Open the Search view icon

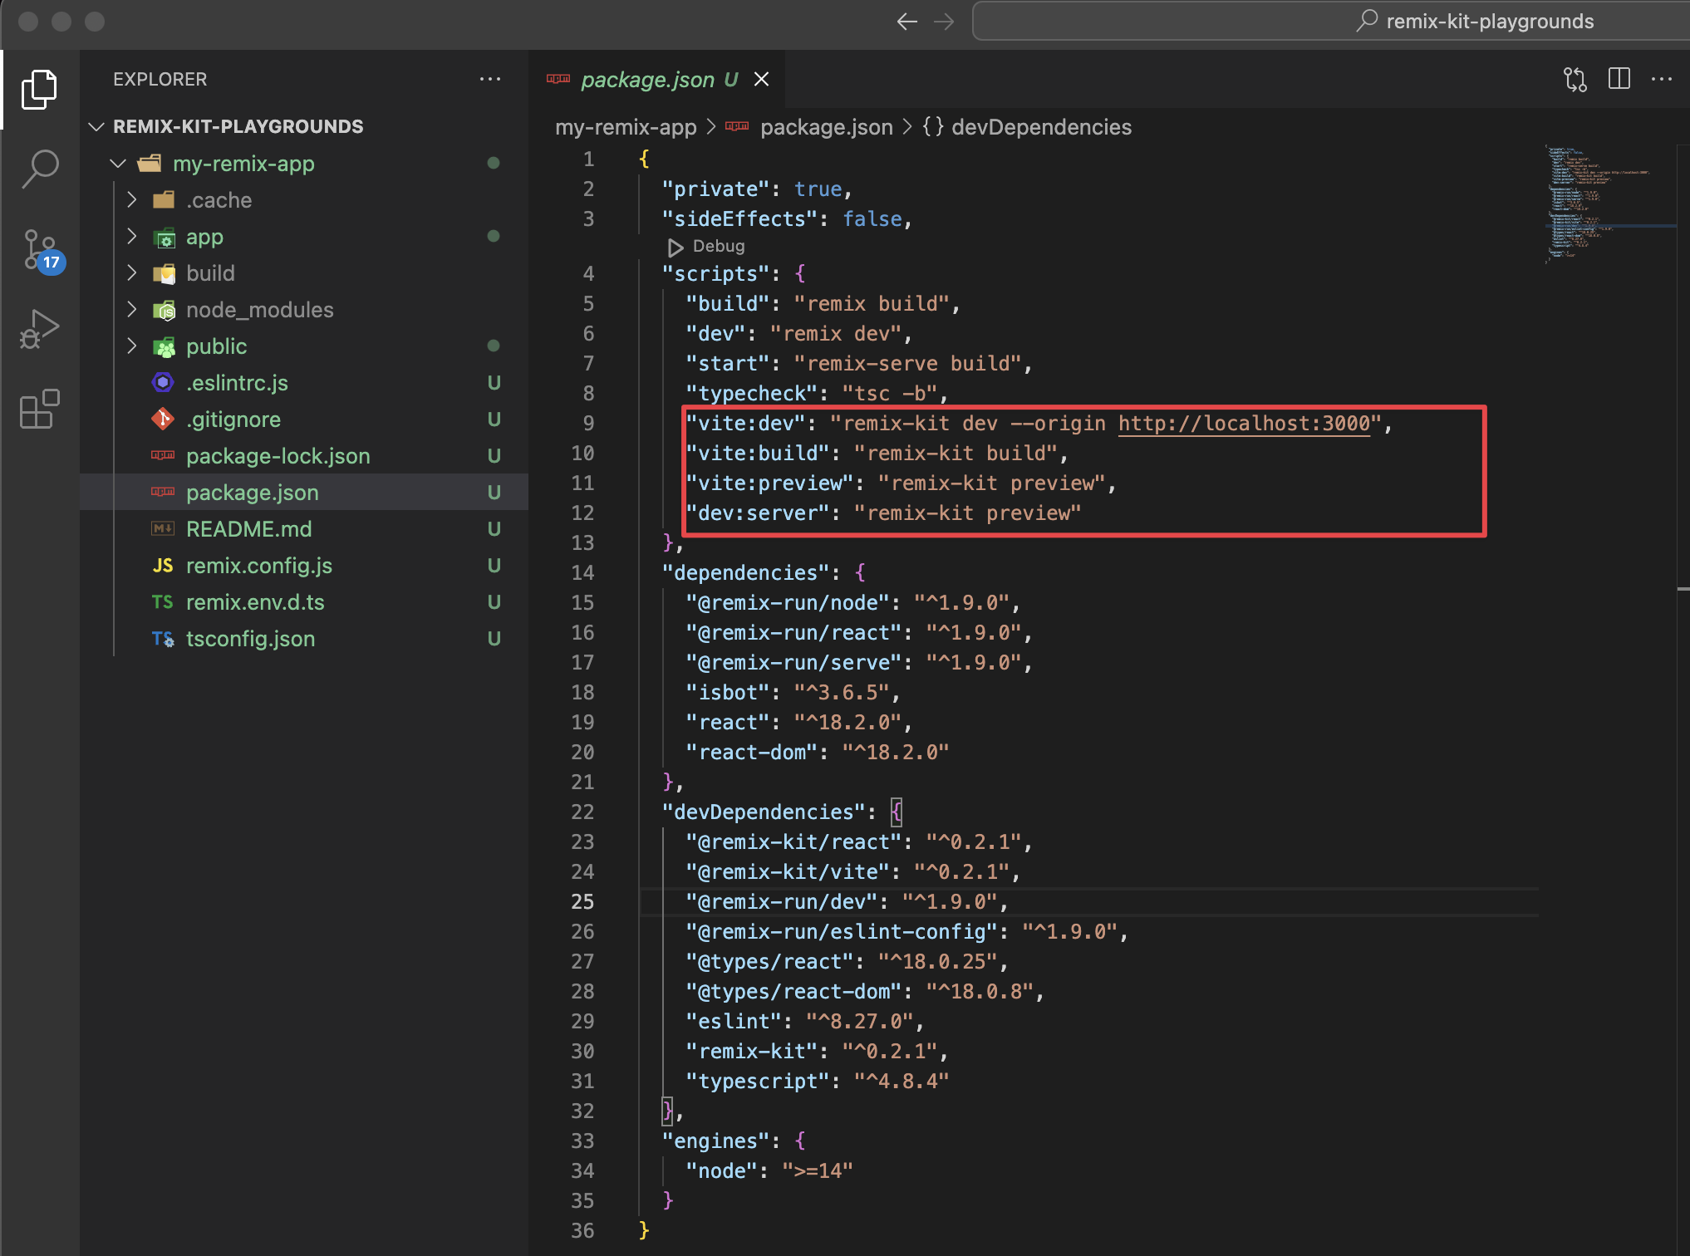coord(39,169)
